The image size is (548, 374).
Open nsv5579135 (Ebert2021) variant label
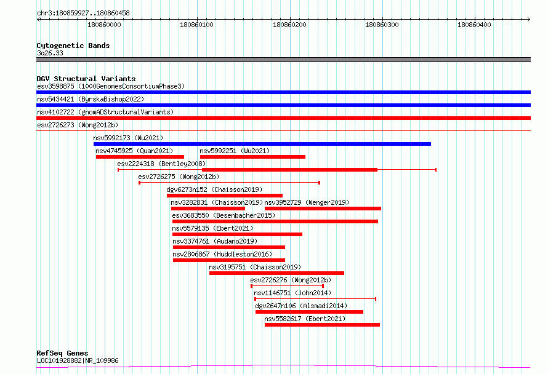(x=212, y=228)
